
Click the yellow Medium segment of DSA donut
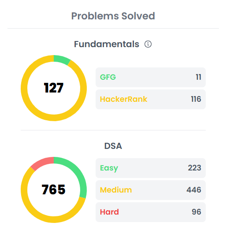[x=37, y=213]
